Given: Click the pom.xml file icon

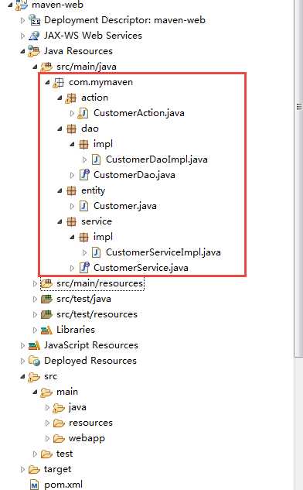Looking at the screenshot, I should click(x=34, y=485).
